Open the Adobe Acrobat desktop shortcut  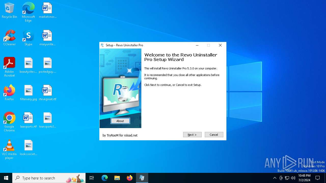(x=9, y=67)
